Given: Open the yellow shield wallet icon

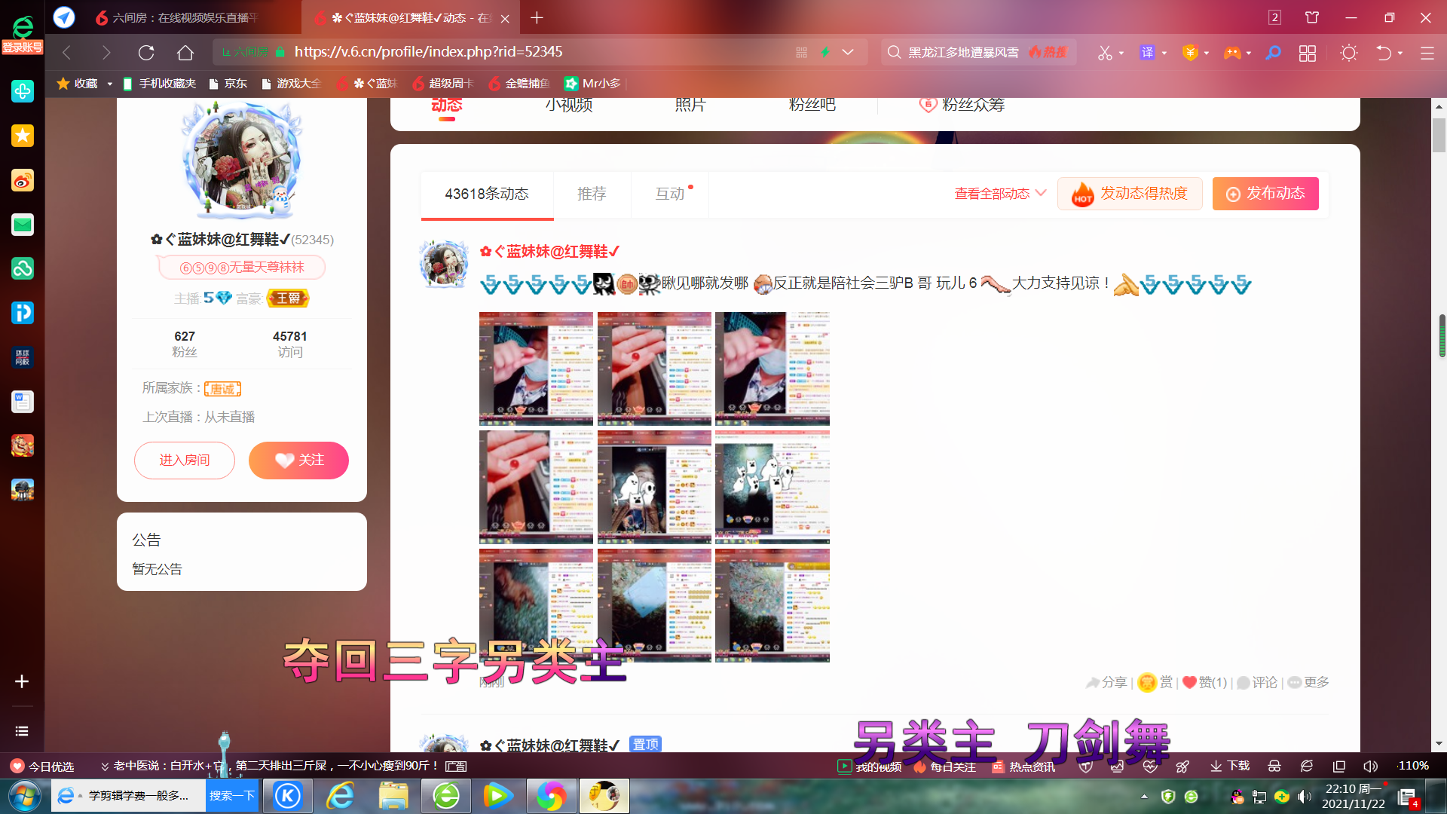Looking at the screenshot, I should coord(1190,53).
